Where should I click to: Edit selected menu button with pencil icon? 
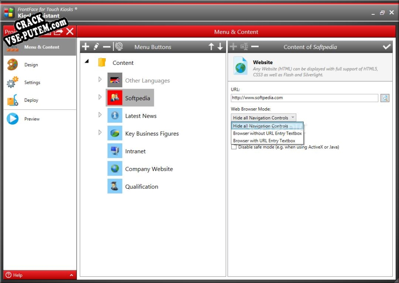tap(96, 47)
